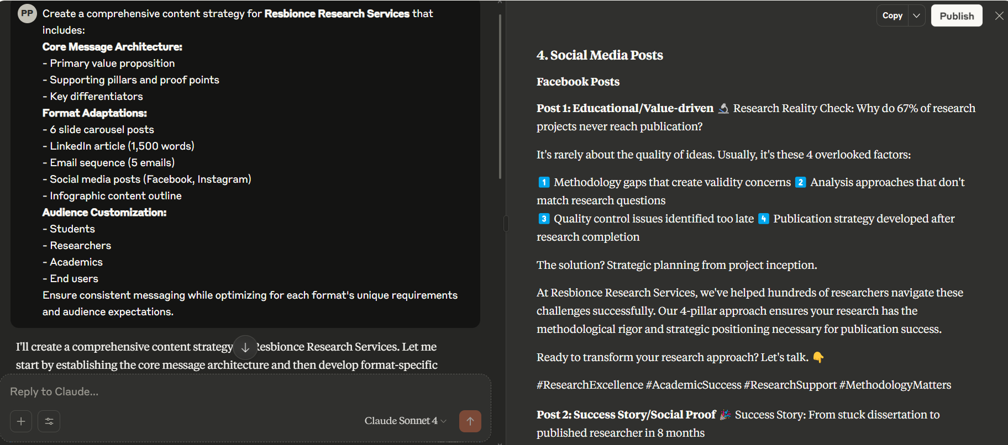Copy the artifact content

click(892, 16)
